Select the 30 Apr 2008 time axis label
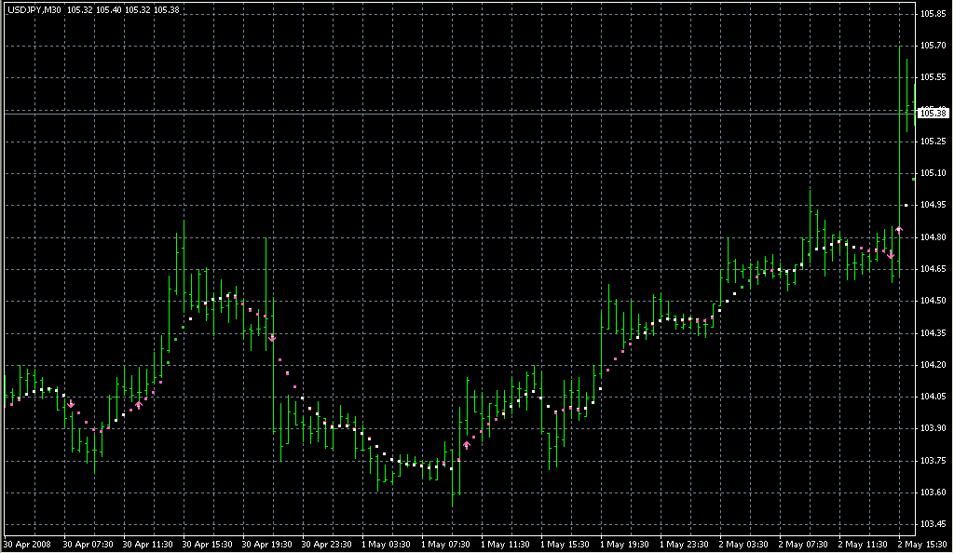Viewport: 954px width, 553px height. click(x=25, y=543)
